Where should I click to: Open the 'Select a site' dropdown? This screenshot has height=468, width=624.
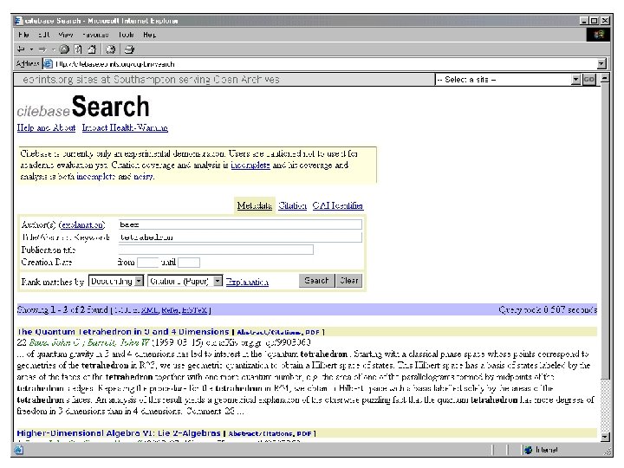[575, 80]
